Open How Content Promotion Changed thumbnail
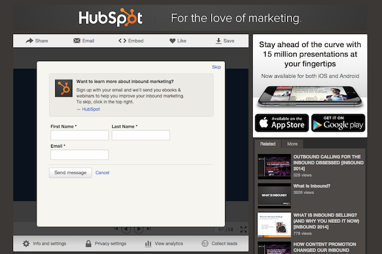The width and height of the screenshot is (382, 254). pyautogui.click(x=274, y=248)
